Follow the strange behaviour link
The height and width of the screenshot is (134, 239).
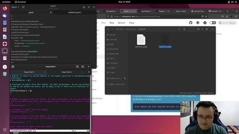pos(154,96)
